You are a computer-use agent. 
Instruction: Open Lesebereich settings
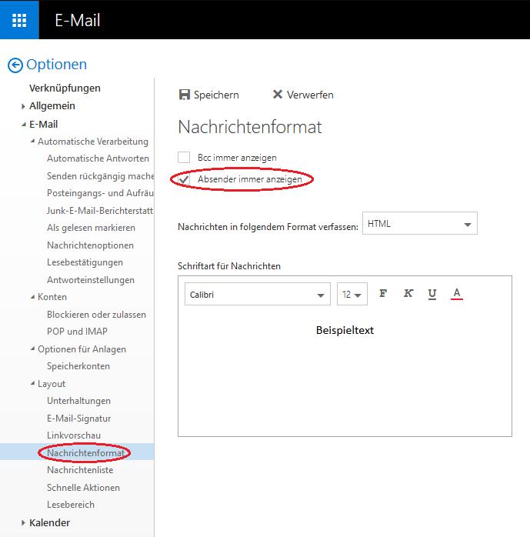click(x=71, y=505)
